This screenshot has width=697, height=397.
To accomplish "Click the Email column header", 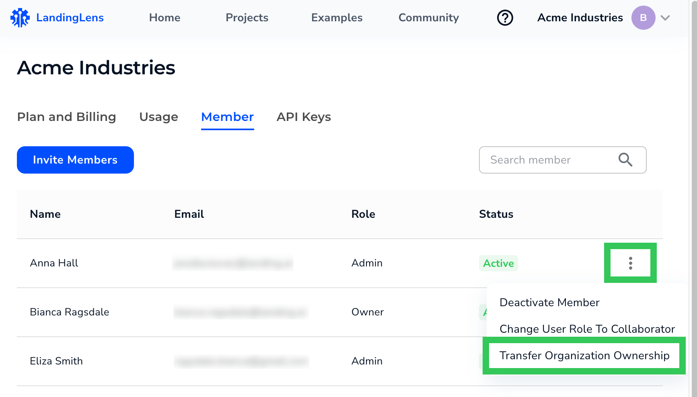I will pos(189,214).
